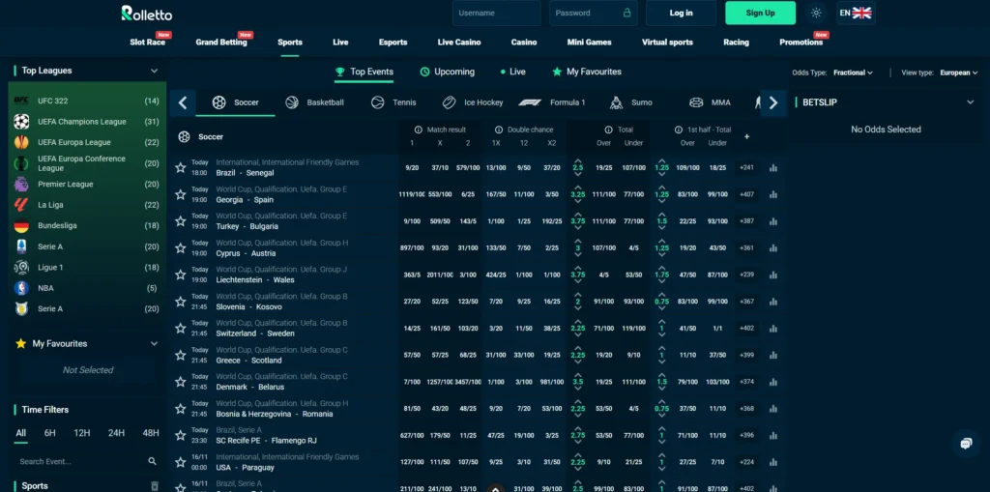Click the England flag language icon

[x=861, y=13]
